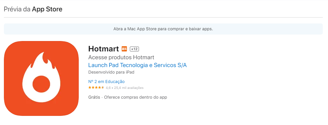The image size is (328, 125).
Task: Click the orange A14 rating badge
Action: pyautogui.click(x=124, y=49)
